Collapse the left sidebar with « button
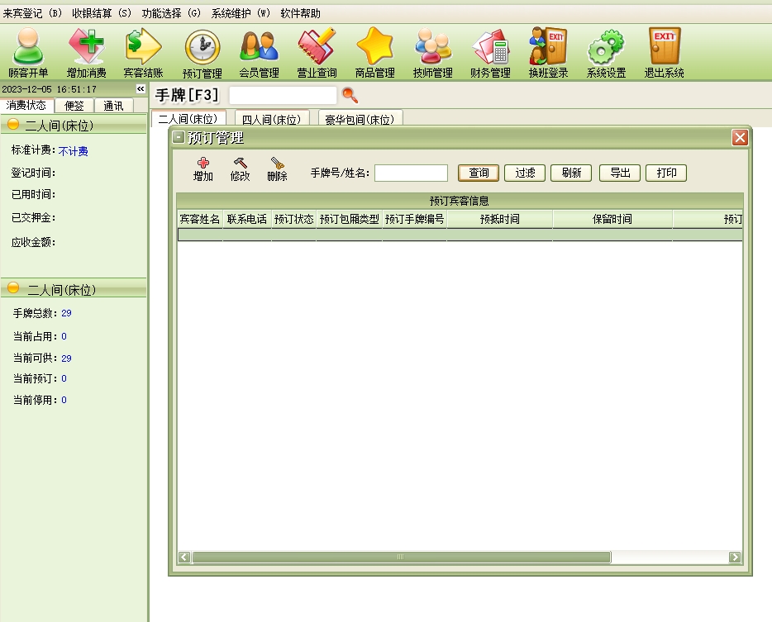 click(x=141, y=89)
